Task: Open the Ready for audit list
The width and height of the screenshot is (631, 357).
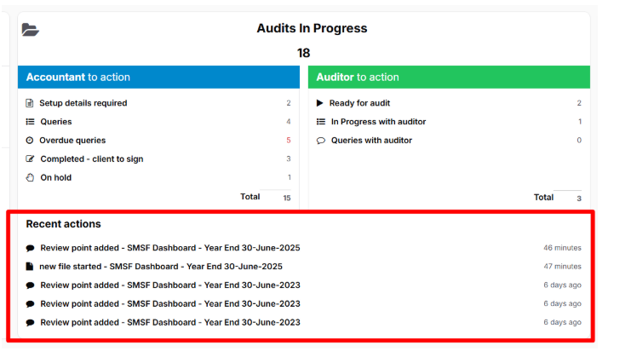Action: click(359, 103)
